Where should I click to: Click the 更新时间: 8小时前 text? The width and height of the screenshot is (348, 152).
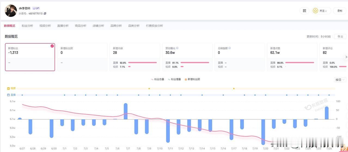[319, 37]
